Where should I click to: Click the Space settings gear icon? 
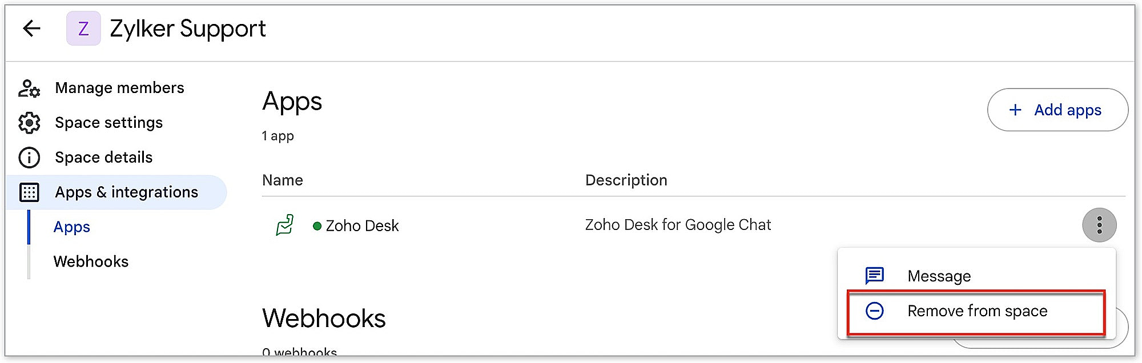pyautogui.click(x=29, y=123)
